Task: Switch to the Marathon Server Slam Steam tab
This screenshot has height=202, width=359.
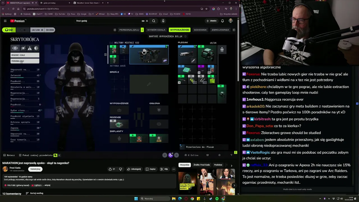Action: [x=88, y=3]
